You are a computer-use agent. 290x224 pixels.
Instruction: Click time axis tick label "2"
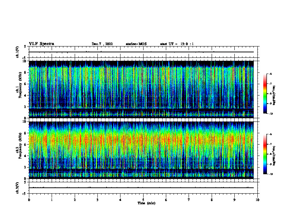(x=75, y=200)
